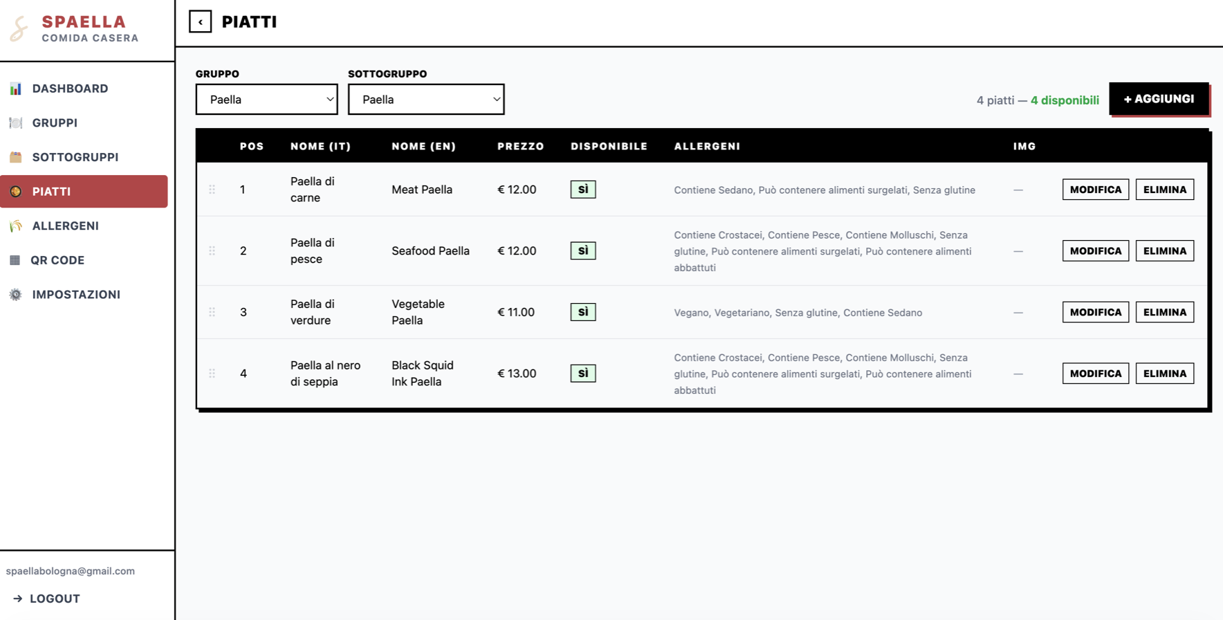Toggle availability SÌ for Seafood Paella
The height and width of the screenshot is (620, 1223).
[583, 250]
